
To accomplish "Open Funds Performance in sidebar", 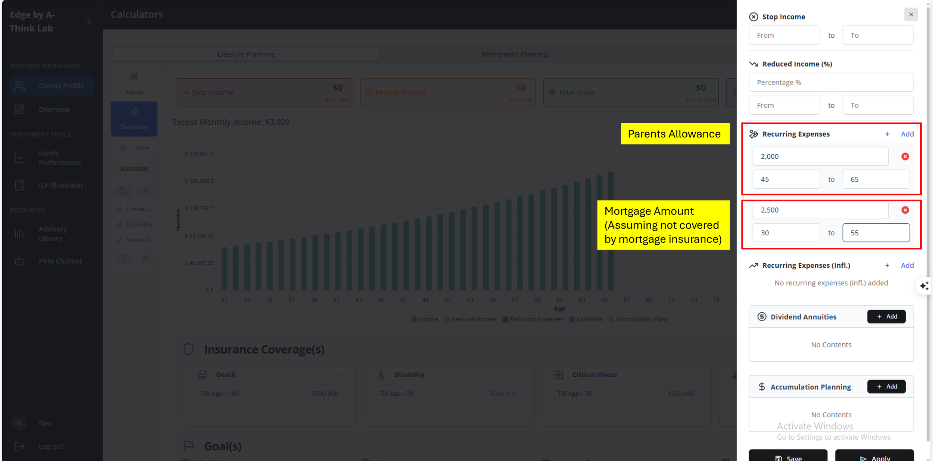I will [52, 158].
